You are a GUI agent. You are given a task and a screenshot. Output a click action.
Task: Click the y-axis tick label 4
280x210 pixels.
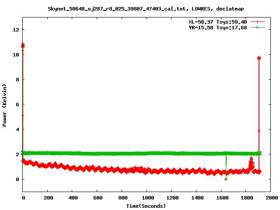pos(17,129)
